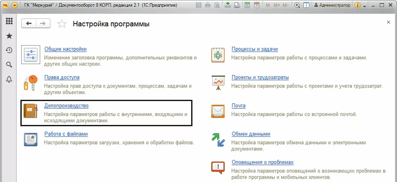Image resolution: width=397 pixels, height=182 pixels.
Task: Click the M memory toolbar button
Action: [x=268, y=5]
